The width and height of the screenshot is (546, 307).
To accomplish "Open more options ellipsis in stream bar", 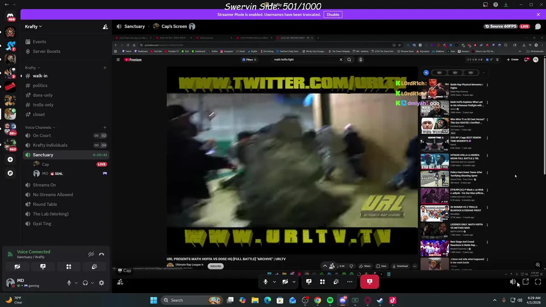I will click(350, 281).
